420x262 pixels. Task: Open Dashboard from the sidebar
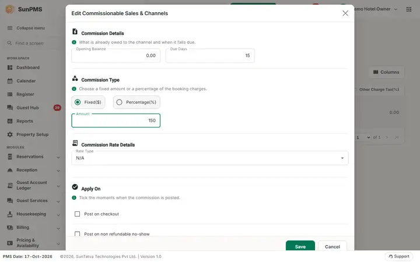pos(28,68)
